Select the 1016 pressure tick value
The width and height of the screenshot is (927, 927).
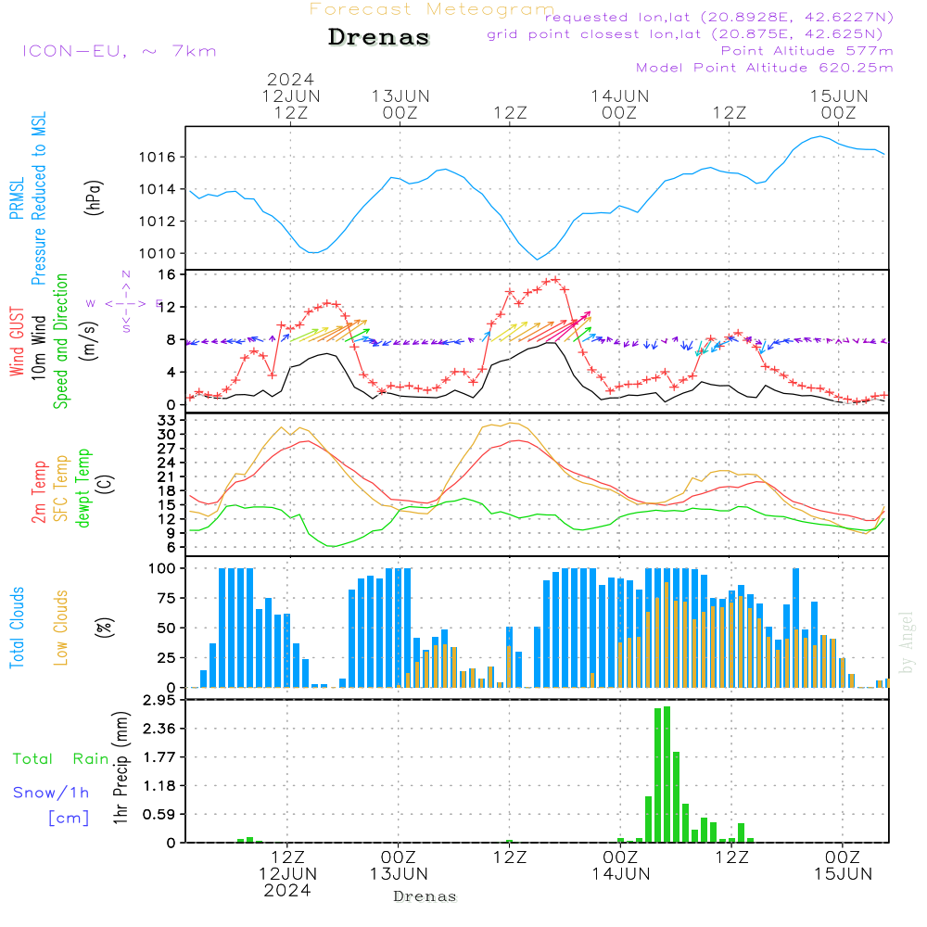(x=157, y=158)
